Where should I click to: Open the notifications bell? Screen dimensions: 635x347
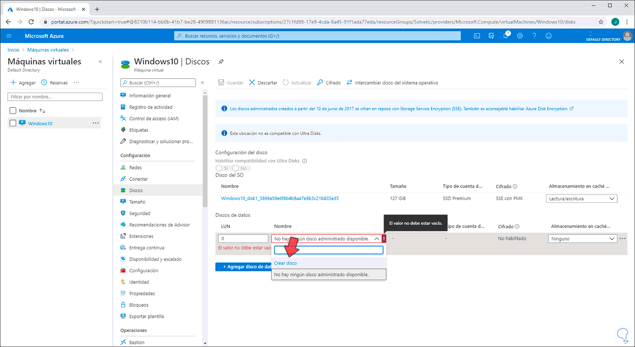tap(506, 36)
